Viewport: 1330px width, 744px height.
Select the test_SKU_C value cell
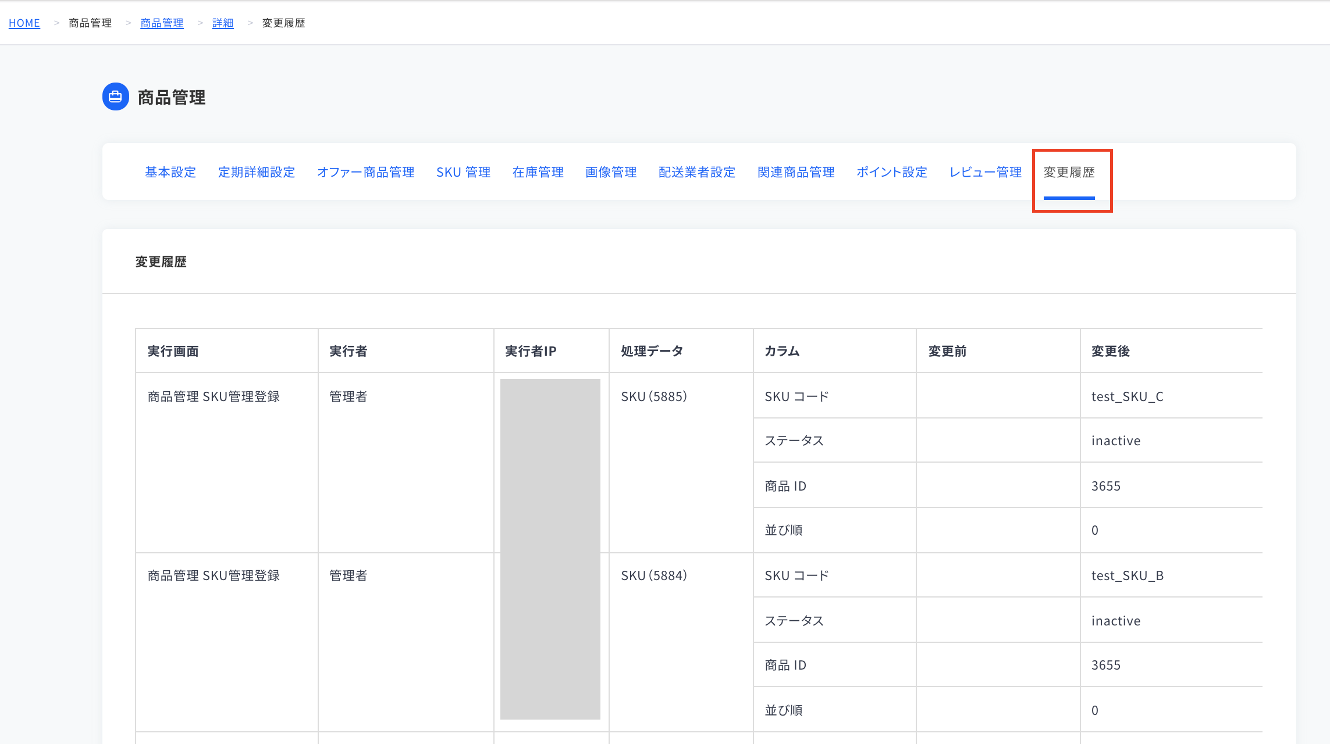pos(1171,396)
